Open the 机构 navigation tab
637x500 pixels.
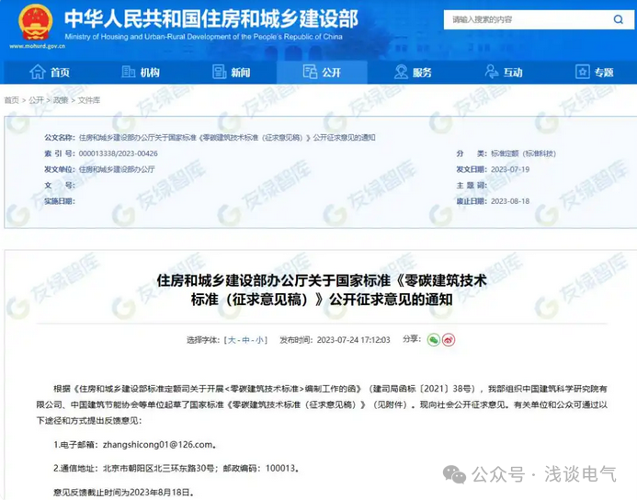click(141, 73)
